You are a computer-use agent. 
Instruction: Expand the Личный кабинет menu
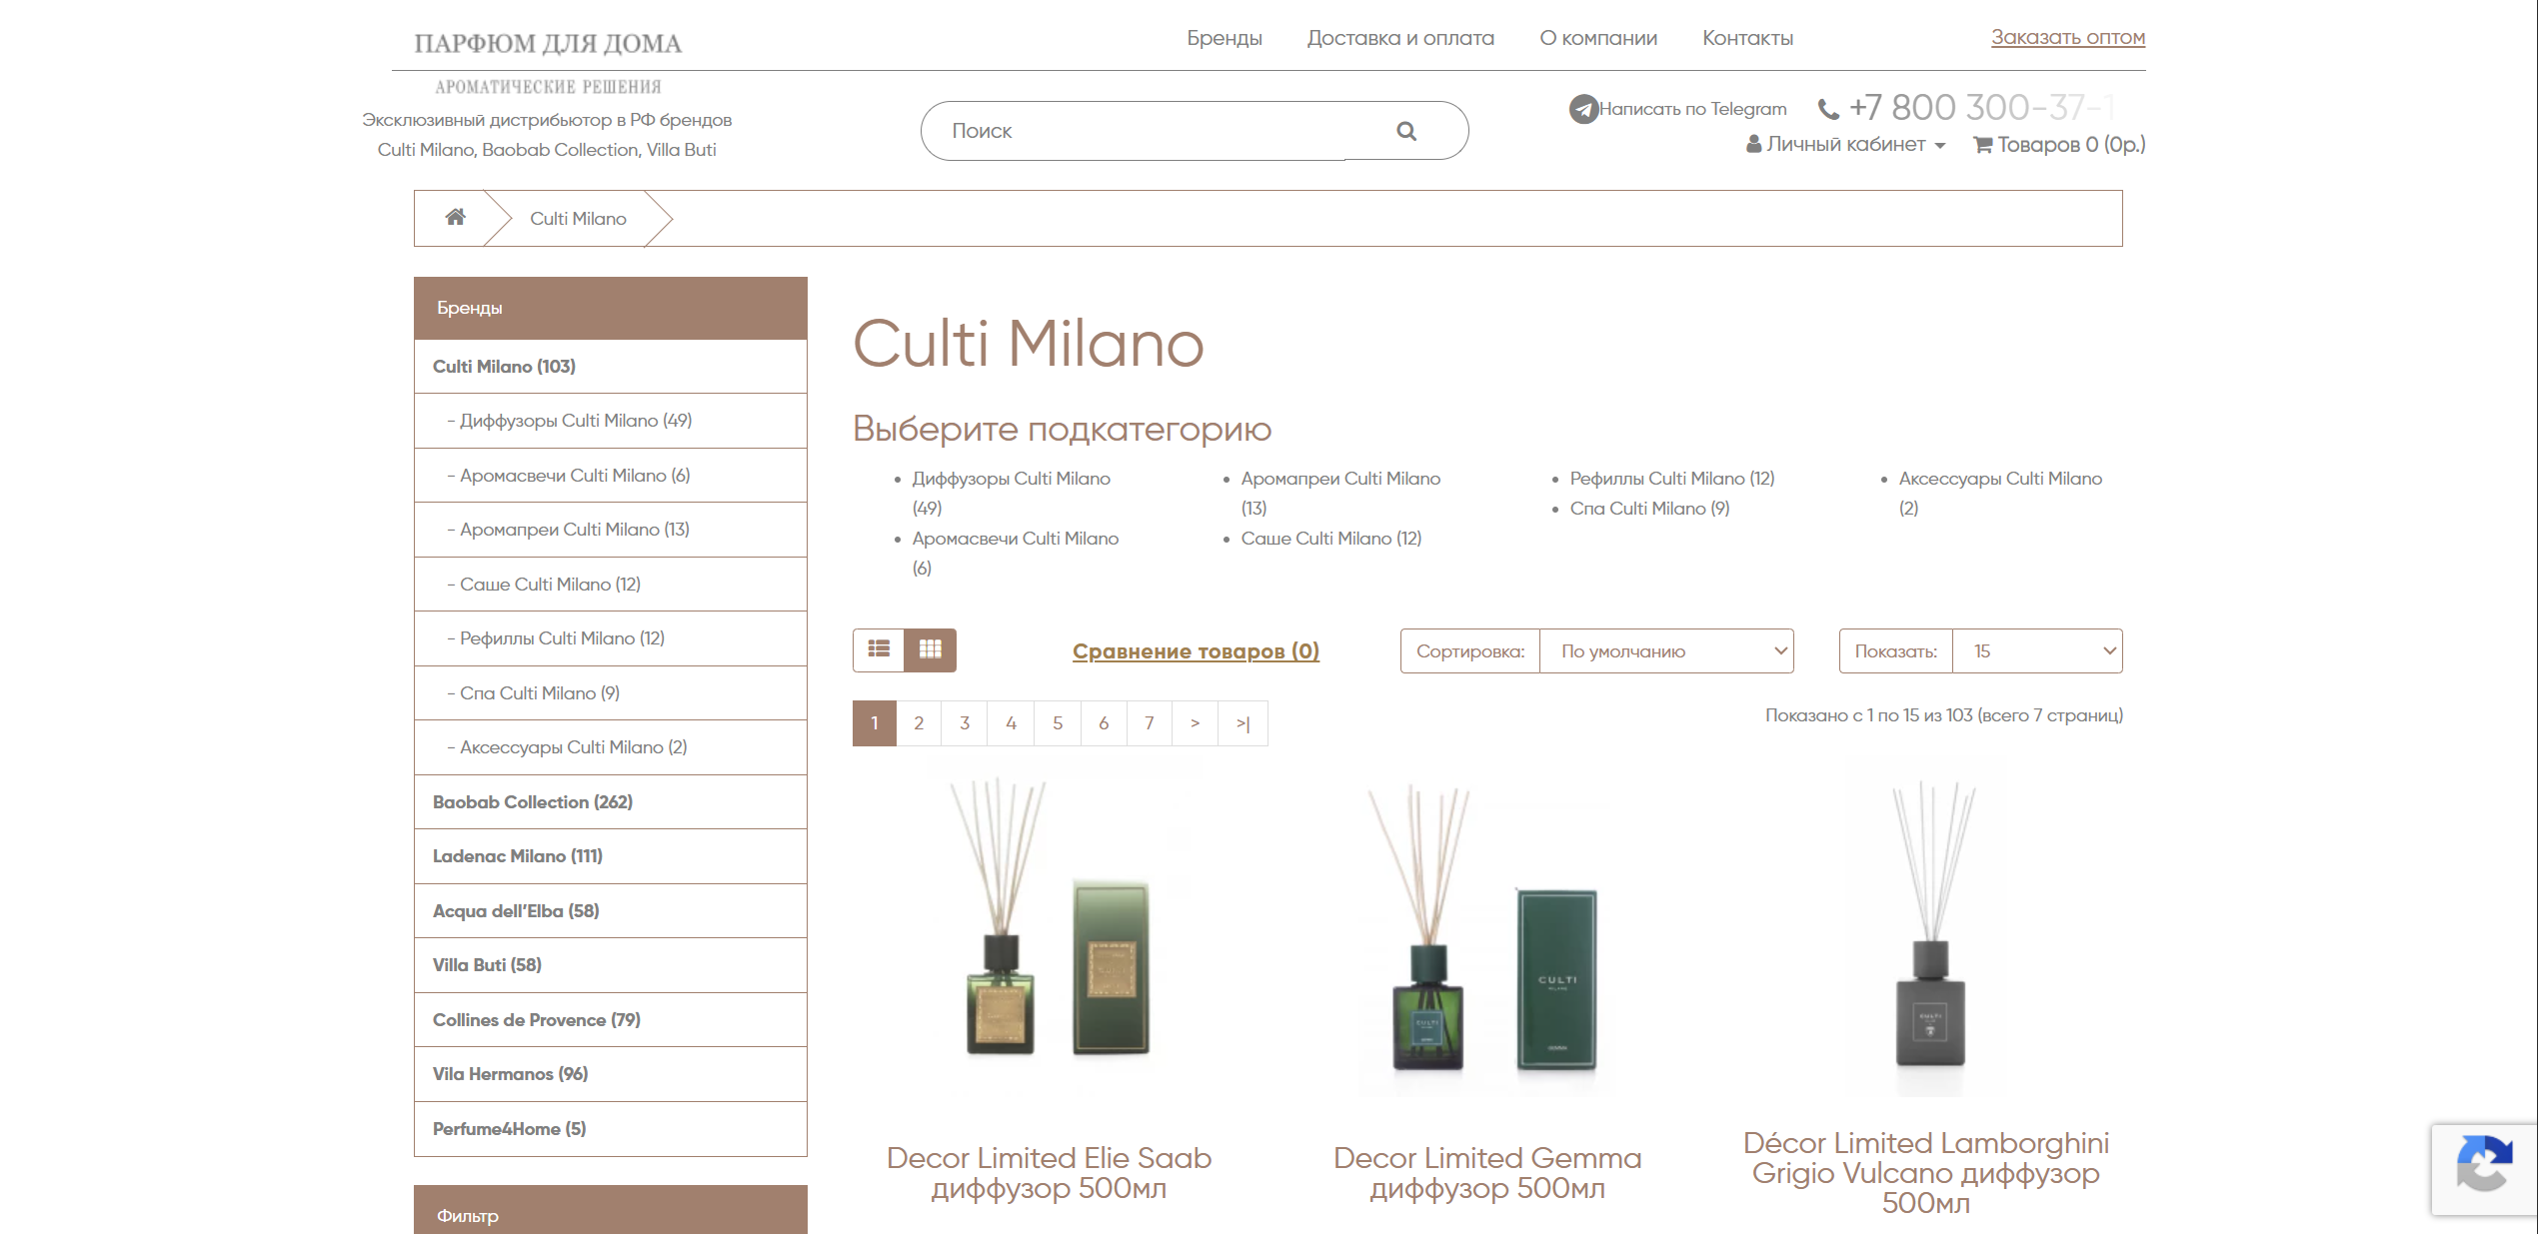pyautogui.click(x=1845, y=145)
